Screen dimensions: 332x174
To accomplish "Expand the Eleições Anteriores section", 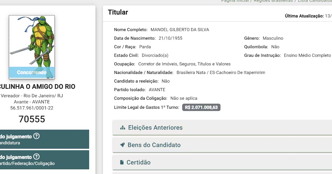I will click(222, 128).
